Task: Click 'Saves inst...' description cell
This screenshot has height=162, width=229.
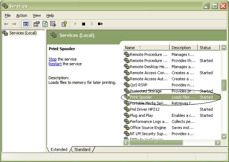Action: pyautogui.click(x=182, y=128)
